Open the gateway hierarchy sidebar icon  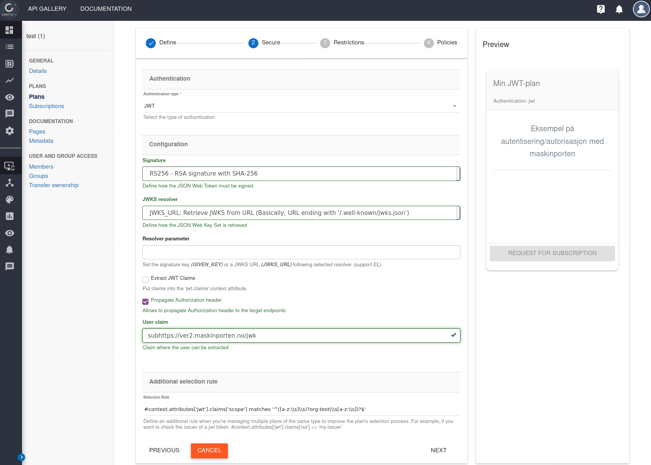(x=10, y=183)
